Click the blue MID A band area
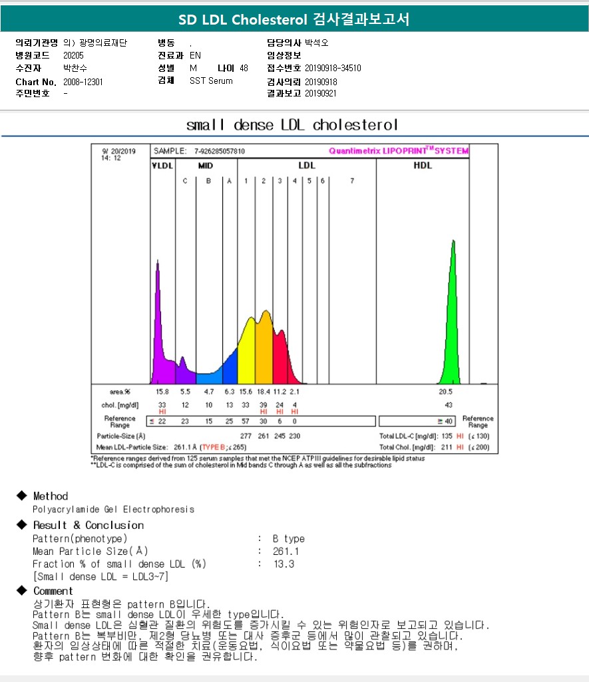 click(230, 367)
